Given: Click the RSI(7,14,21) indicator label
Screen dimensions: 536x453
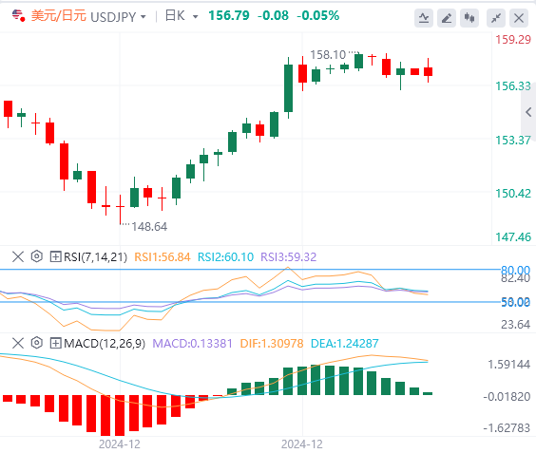Looking at the screenshot, I should [95, 256].
